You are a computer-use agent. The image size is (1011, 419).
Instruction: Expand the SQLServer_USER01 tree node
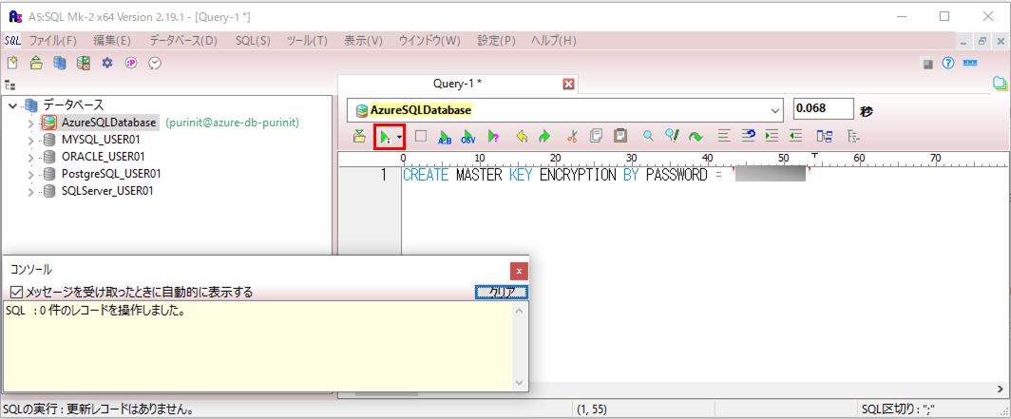30,192
